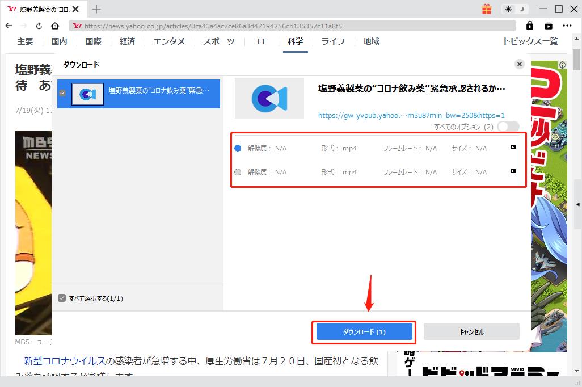This screenshot has height=387, width=582.
Task: Open the 国内 news category
Action: [60, 41]
